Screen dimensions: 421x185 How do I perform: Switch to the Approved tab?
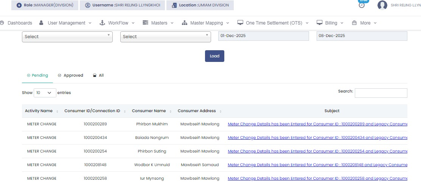click(x=70, y=76)
